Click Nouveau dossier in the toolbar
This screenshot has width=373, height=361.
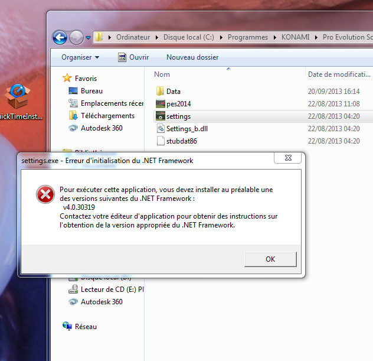tap(192, 57)
